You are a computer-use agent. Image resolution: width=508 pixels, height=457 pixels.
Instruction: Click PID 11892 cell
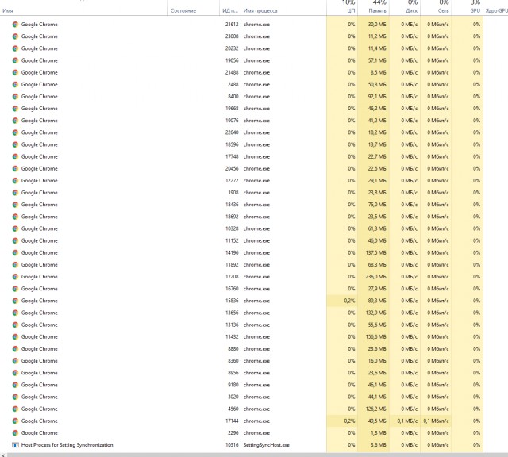[x=232, y=265]
